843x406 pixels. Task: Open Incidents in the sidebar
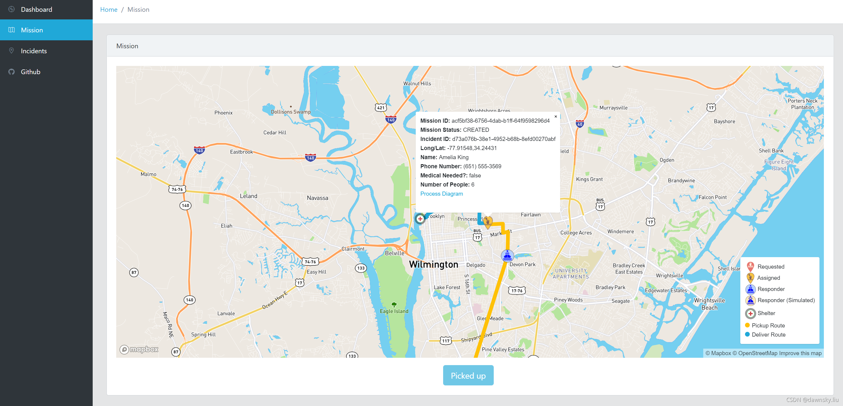(46, 51)
